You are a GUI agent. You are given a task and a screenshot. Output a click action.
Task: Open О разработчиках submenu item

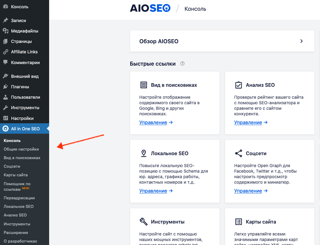pyautogui.click(x=20, y=241)
